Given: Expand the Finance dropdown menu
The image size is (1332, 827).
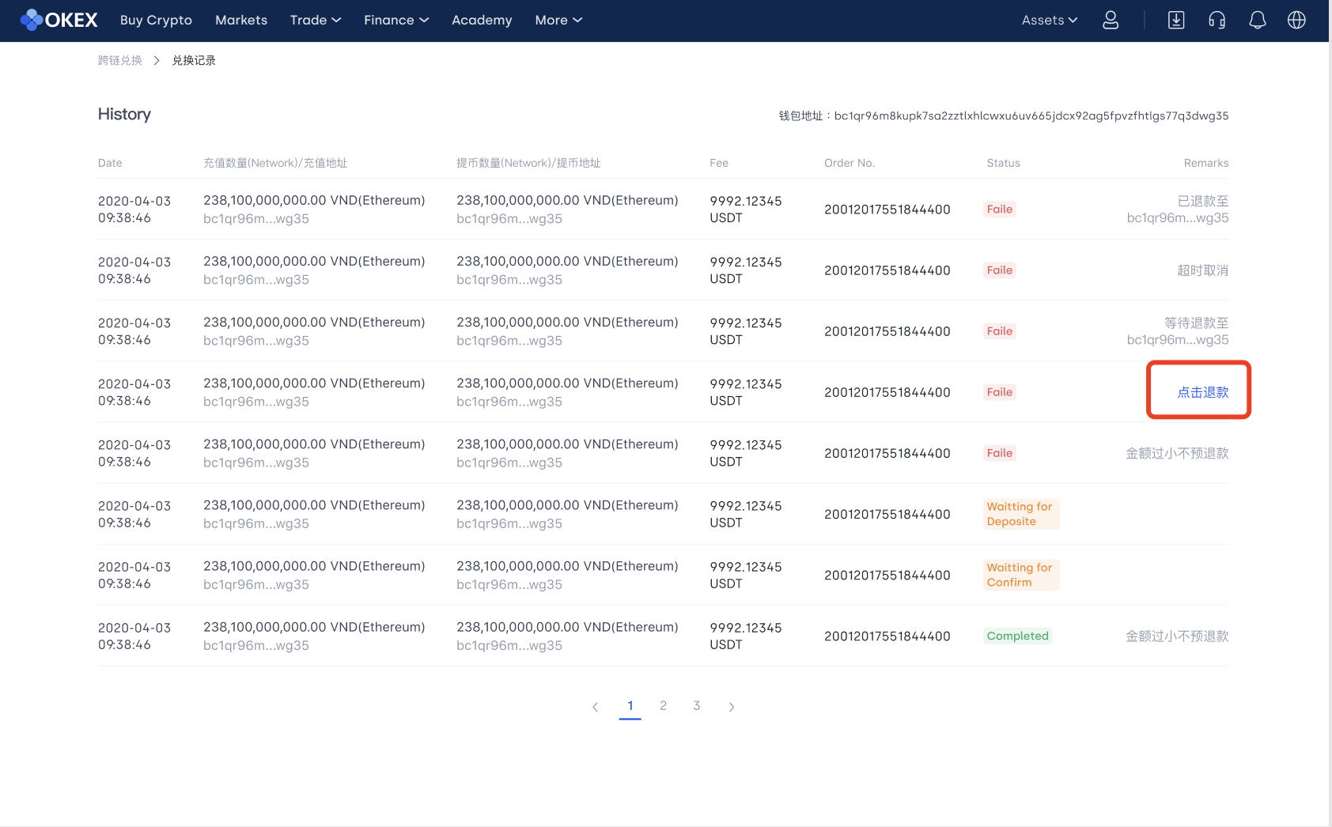Looking at the screenshot, I should 395,21.
